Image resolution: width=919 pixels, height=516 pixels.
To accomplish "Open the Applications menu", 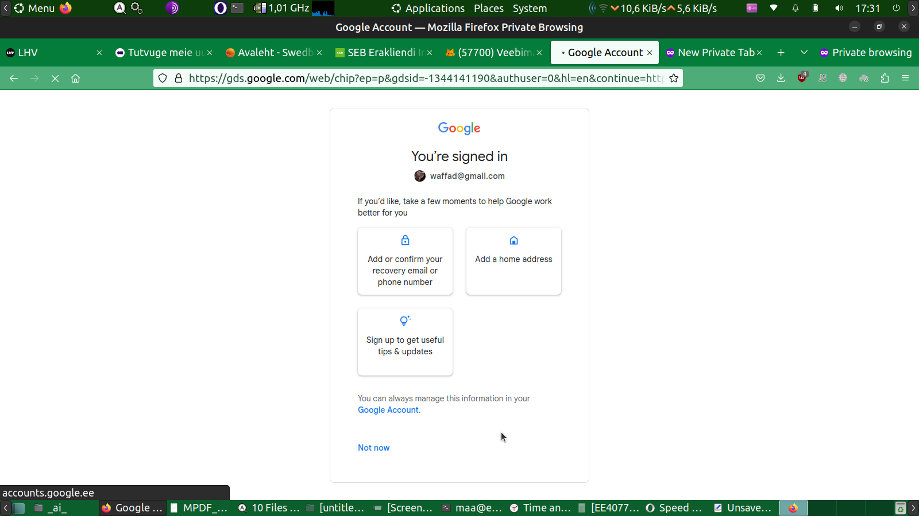I will tap(428, 8).
